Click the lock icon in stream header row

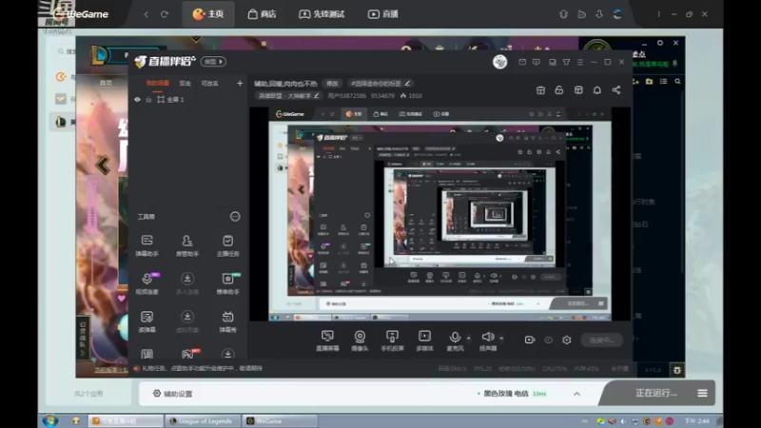tap(559, 89)
